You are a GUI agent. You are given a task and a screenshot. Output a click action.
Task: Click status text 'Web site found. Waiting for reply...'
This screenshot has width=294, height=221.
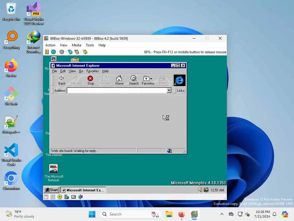(x=75, y=151)
